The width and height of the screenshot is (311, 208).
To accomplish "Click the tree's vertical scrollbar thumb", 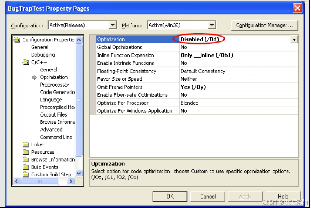I will tap(79, 100).
